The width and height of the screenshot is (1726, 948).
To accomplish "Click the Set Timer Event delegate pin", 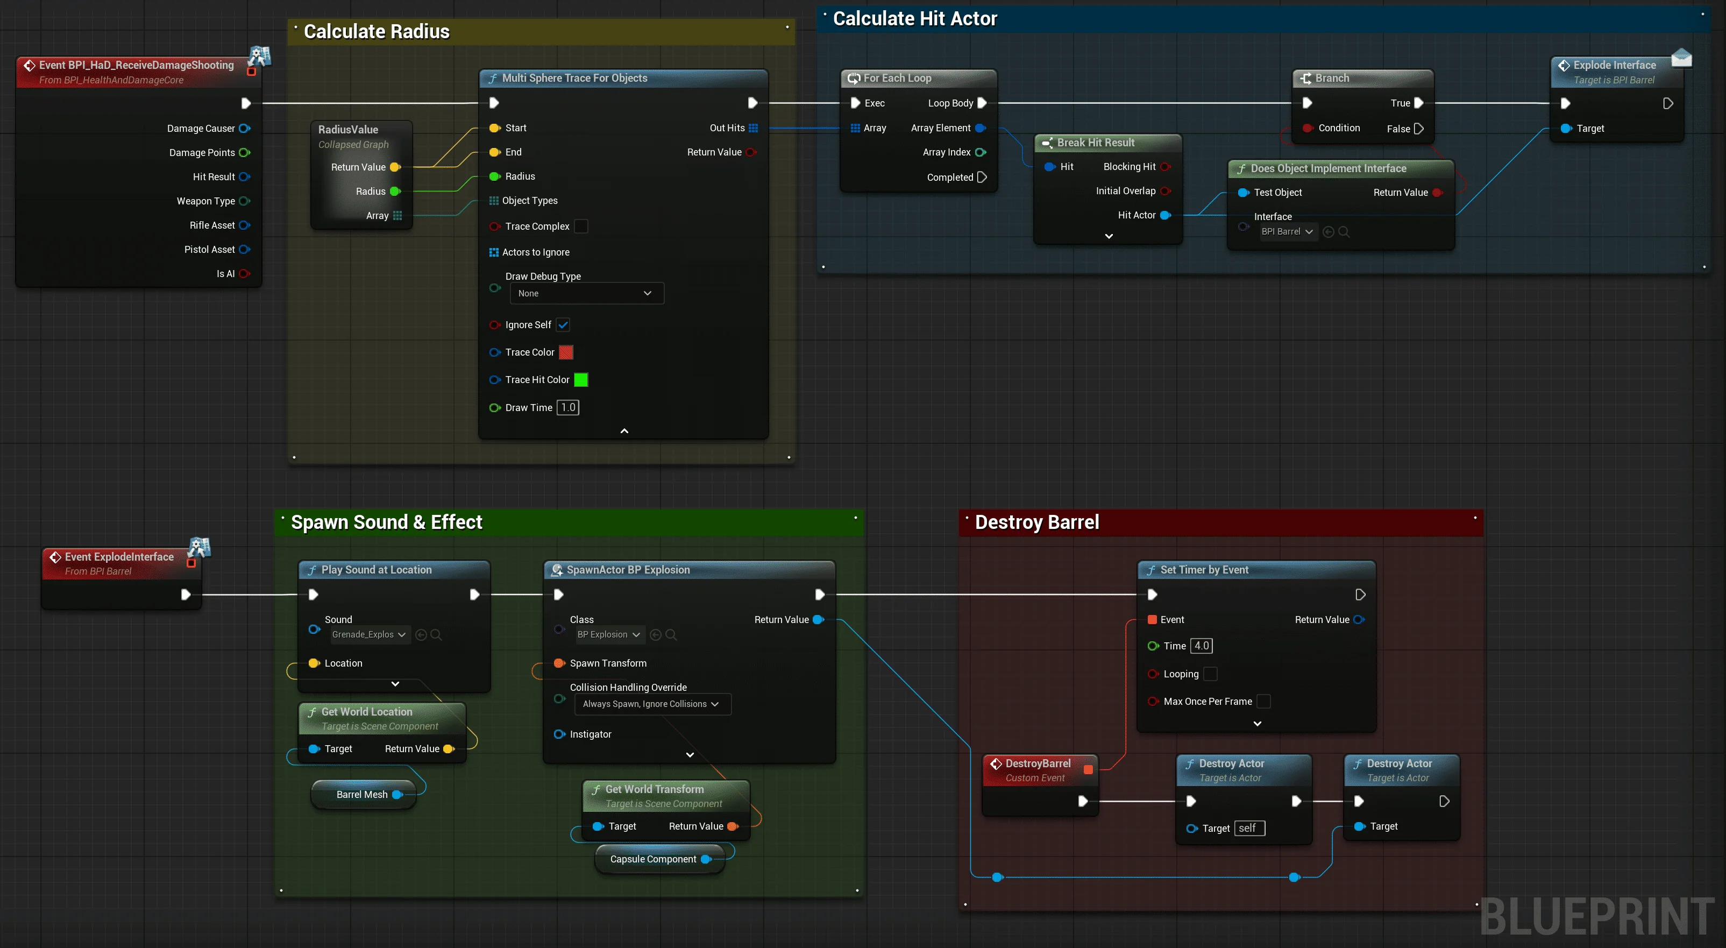I will pos(1153,619).
